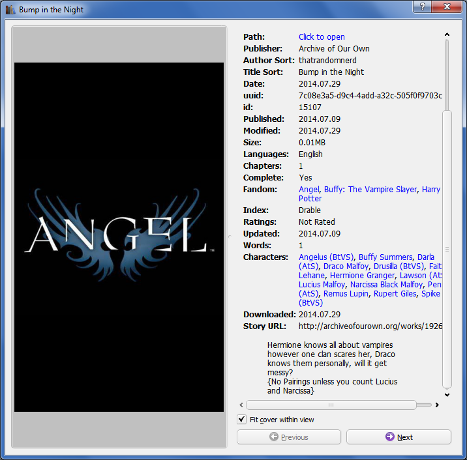
Task: Select the Drusilla (BtVS) character link
Action: (x=399, y=266)
